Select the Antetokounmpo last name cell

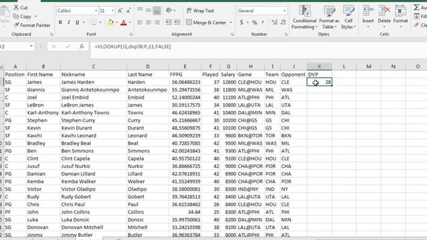(x=147, y=90)
